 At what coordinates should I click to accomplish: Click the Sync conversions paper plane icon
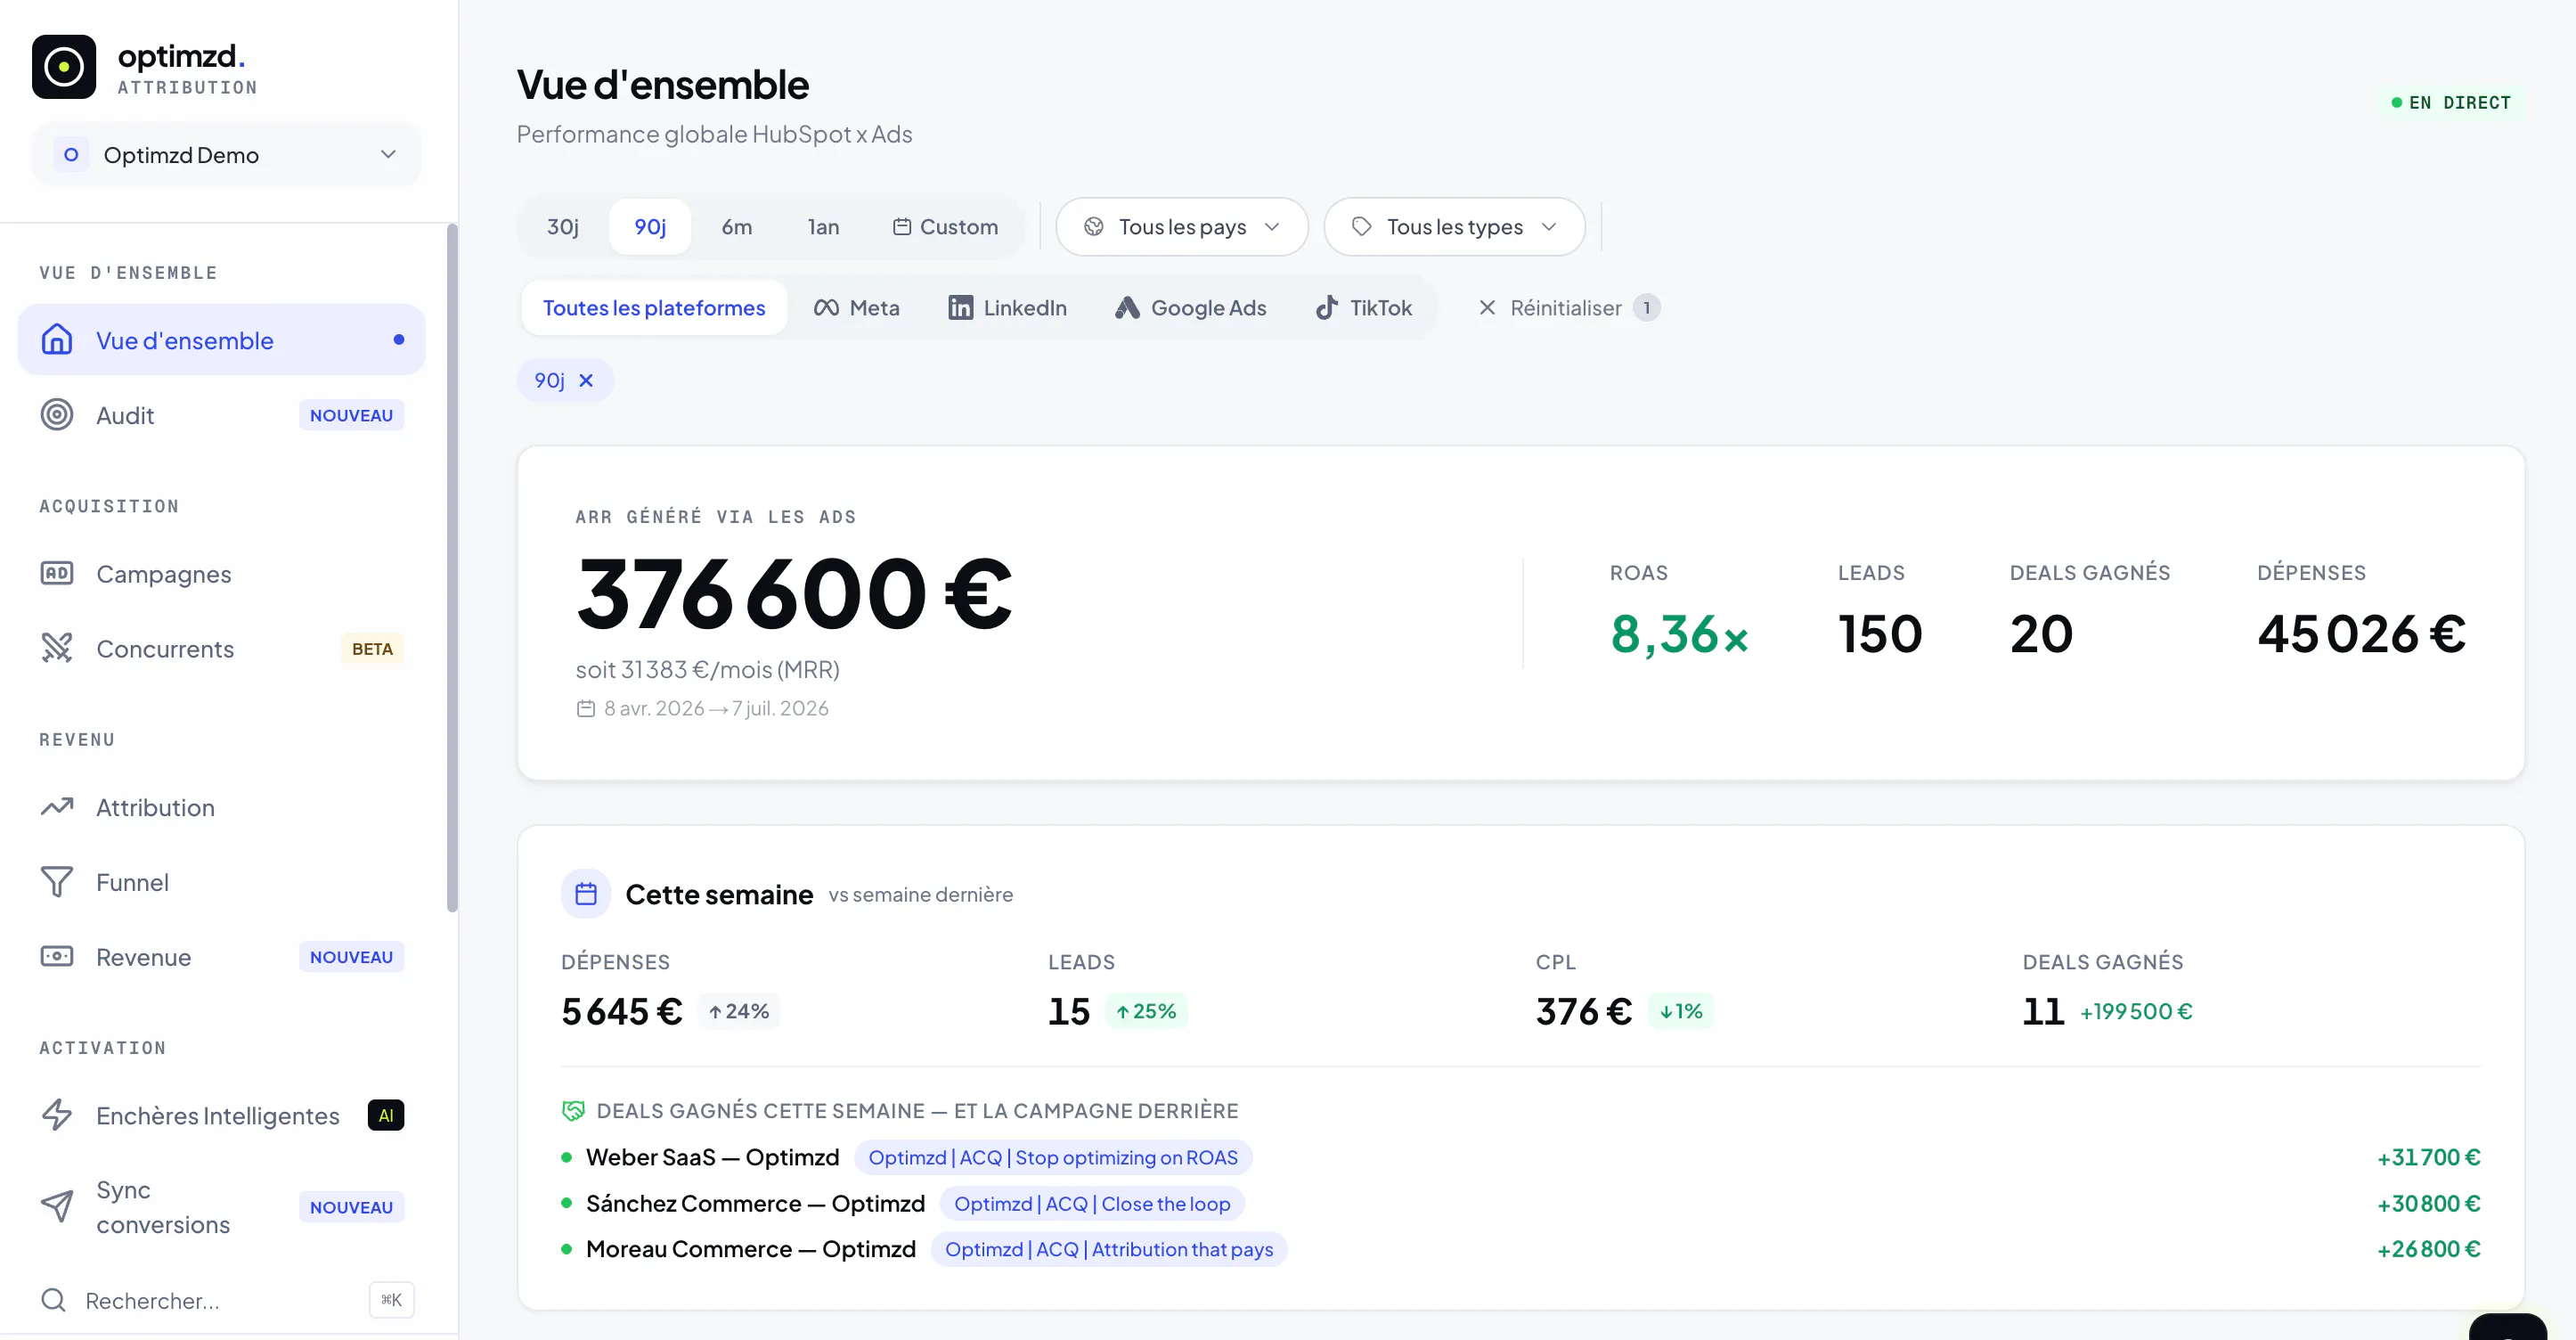57,1207
